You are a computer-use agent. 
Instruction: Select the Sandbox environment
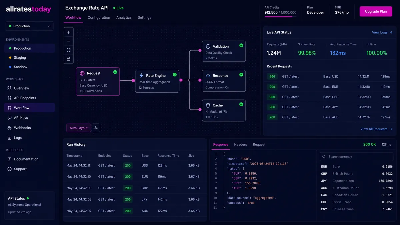(x=30, y=67)
